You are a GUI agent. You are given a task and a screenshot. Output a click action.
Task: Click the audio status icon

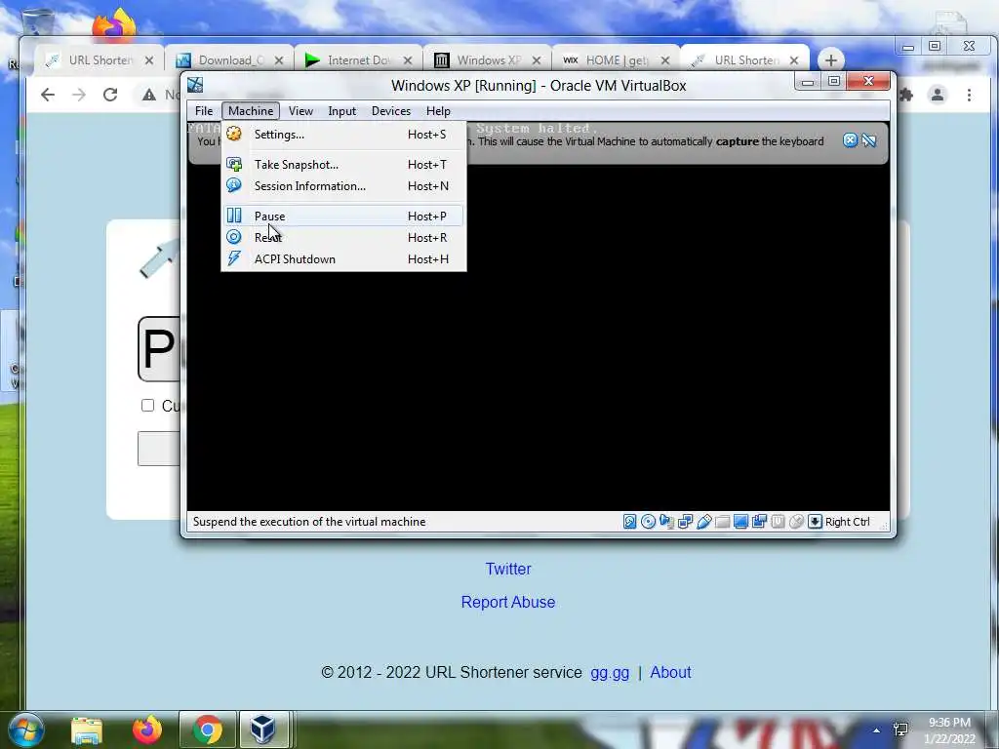[666, 522]
